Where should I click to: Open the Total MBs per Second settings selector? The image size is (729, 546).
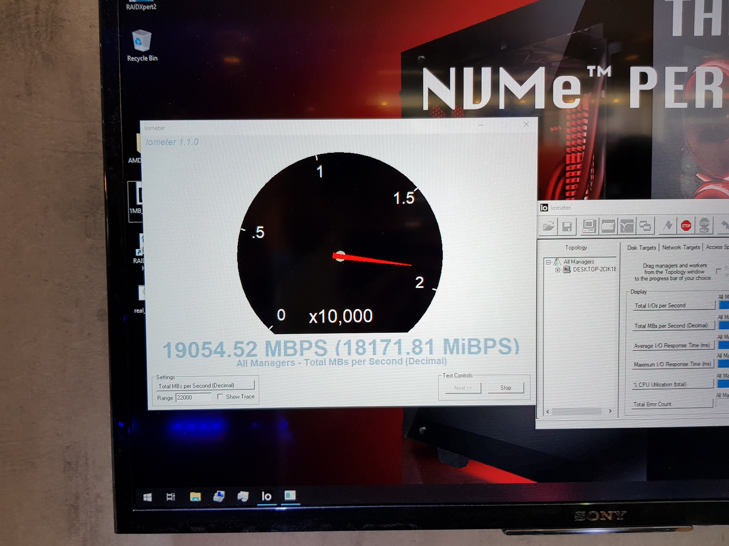coord(205,386)
